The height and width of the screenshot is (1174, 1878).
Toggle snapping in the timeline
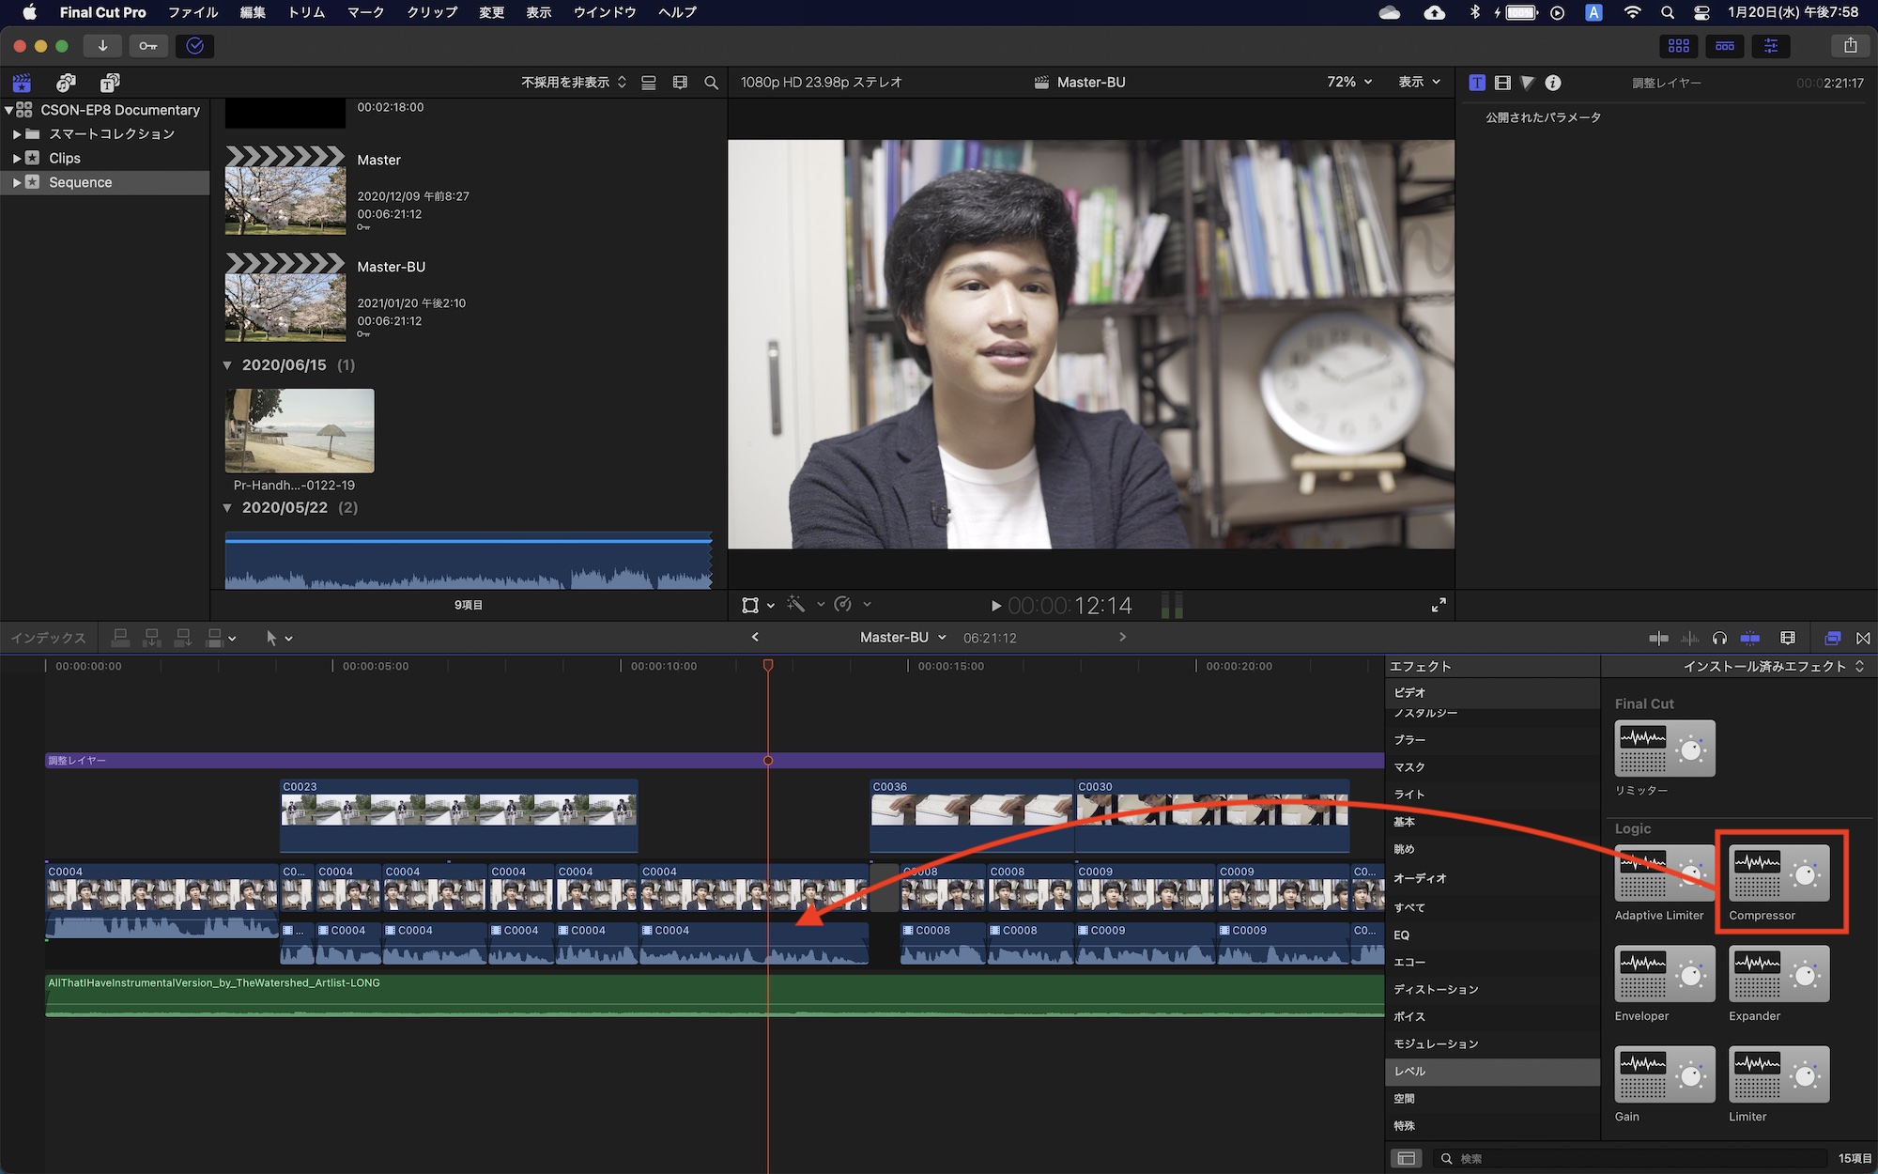click(1749, 638)
